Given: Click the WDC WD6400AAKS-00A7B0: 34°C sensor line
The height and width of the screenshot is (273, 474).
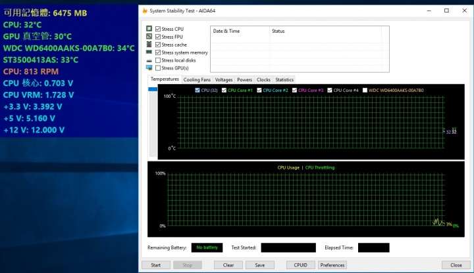Looking at the screenshot, I should pos(68,48).
